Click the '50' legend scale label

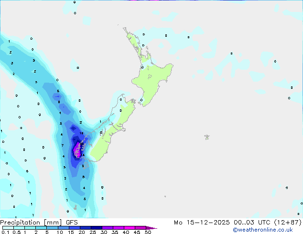click(148, 232)
